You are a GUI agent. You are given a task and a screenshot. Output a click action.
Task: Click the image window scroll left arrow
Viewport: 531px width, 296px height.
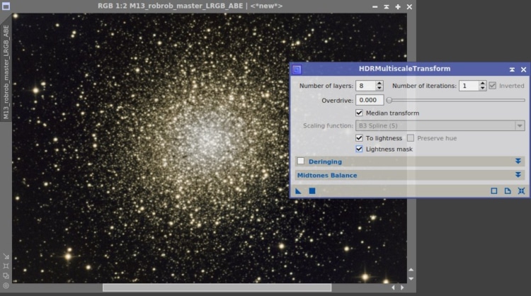(x=393, y=288)
